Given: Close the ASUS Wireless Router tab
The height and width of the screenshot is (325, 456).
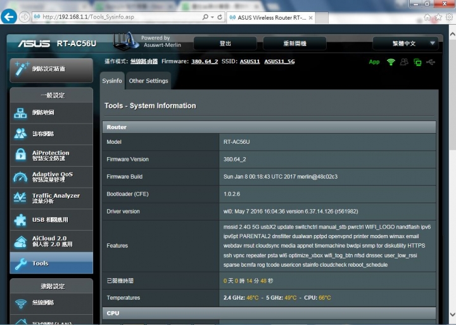Looking at the screenshot, I should pos(310,18).
